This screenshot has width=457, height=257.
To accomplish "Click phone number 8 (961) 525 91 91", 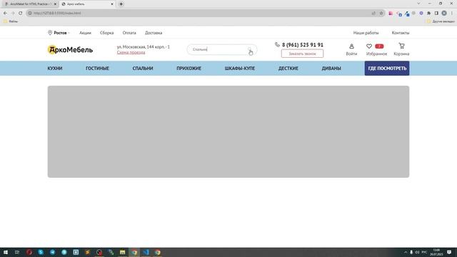I will coord(303,45).
